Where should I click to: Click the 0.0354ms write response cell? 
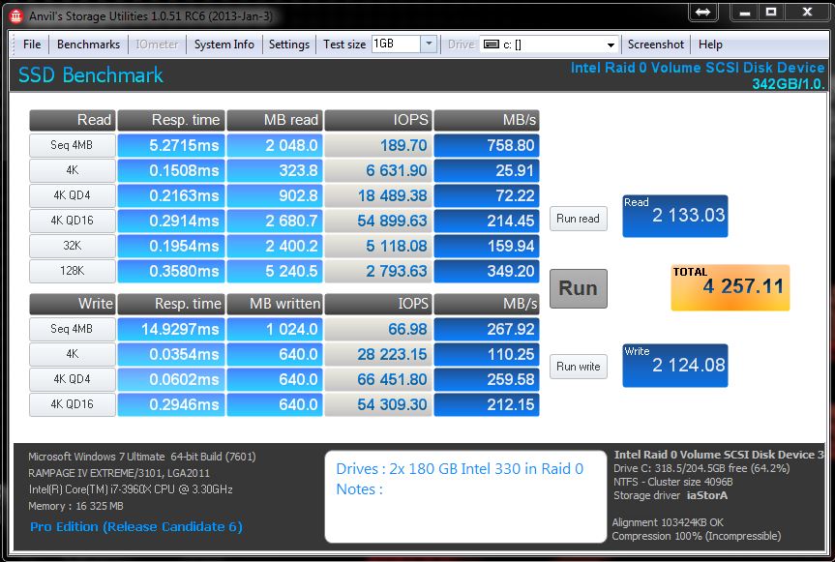[171, 354]
